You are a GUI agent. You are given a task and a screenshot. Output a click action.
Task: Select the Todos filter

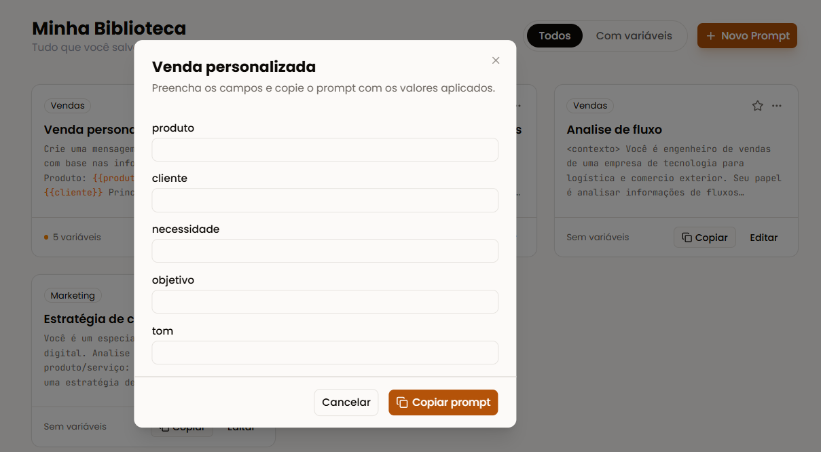[555, 36]
